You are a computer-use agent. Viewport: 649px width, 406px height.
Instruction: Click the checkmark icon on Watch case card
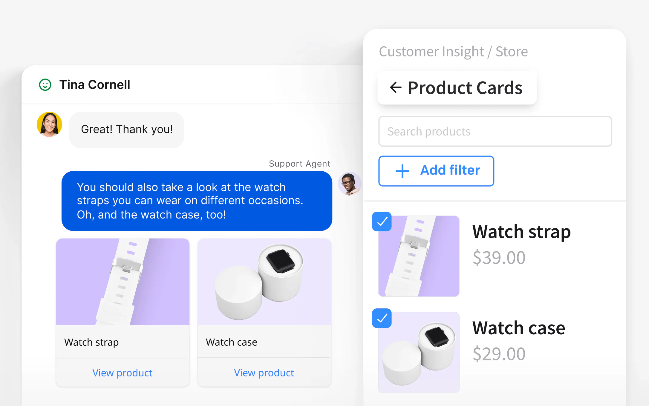(x=382, y=319)
